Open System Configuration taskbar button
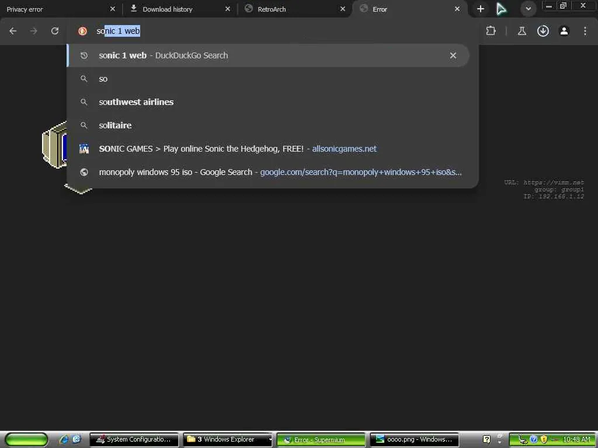The width and height of the screenshot is (598, 448). 134,440
